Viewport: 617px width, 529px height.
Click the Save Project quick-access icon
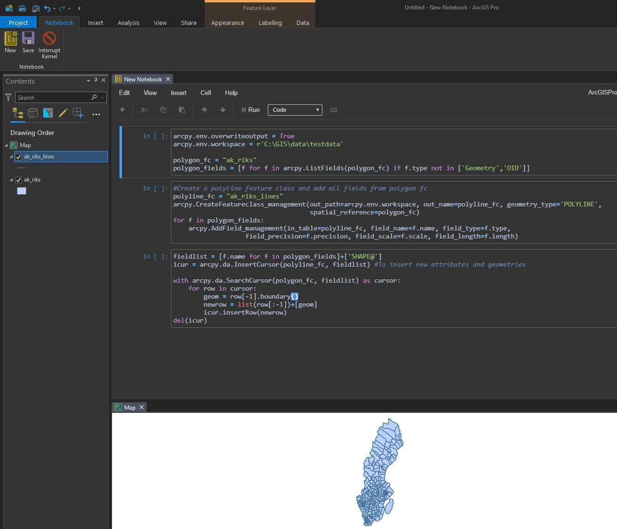pos(35,8)
